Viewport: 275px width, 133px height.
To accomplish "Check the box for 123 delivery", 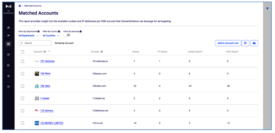I will [x=22, y=111].
